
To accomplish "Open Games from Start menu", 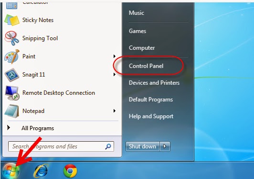I will (138, 31).
